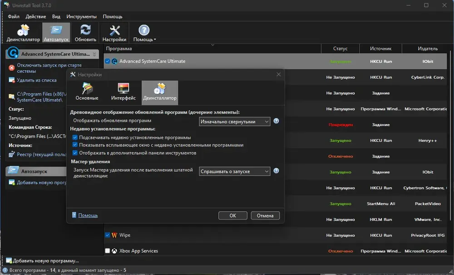Click help icon beside Спрашивать о запуске dropdown
The height and width of the screenshot is (275, 454).
pyautogui.click(x=276, y=171)
